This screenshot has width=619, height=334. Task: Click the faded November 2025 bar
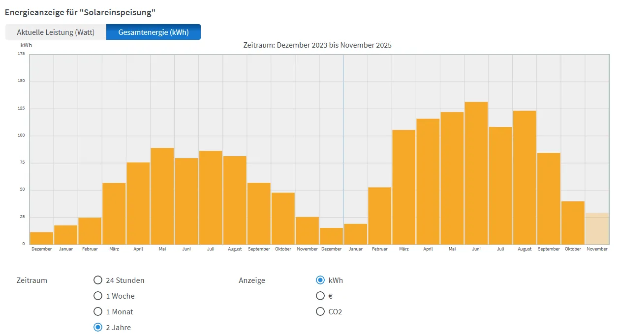597,229
